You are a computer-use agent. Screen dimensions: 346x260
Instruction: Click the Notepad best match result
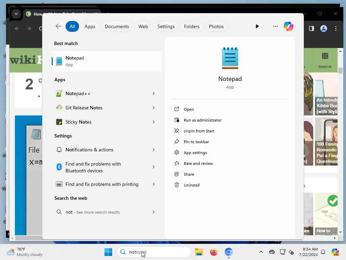(x=106, y=61)
